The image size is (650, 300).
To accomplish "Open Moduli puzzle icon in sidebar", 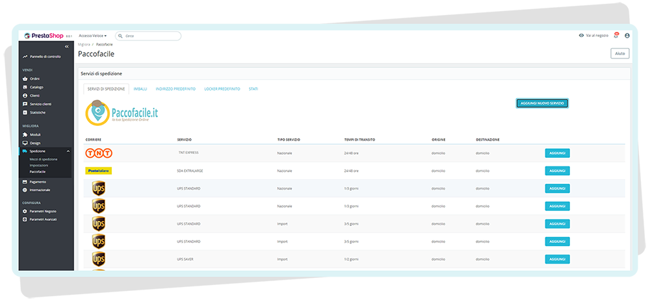I will (x=25, y=134).
